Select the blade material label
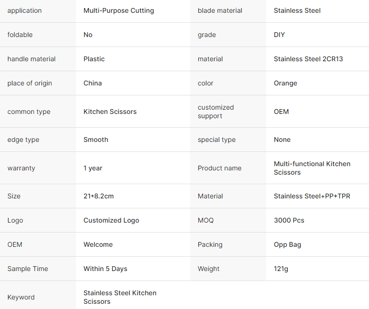 [x=220, y=10]
